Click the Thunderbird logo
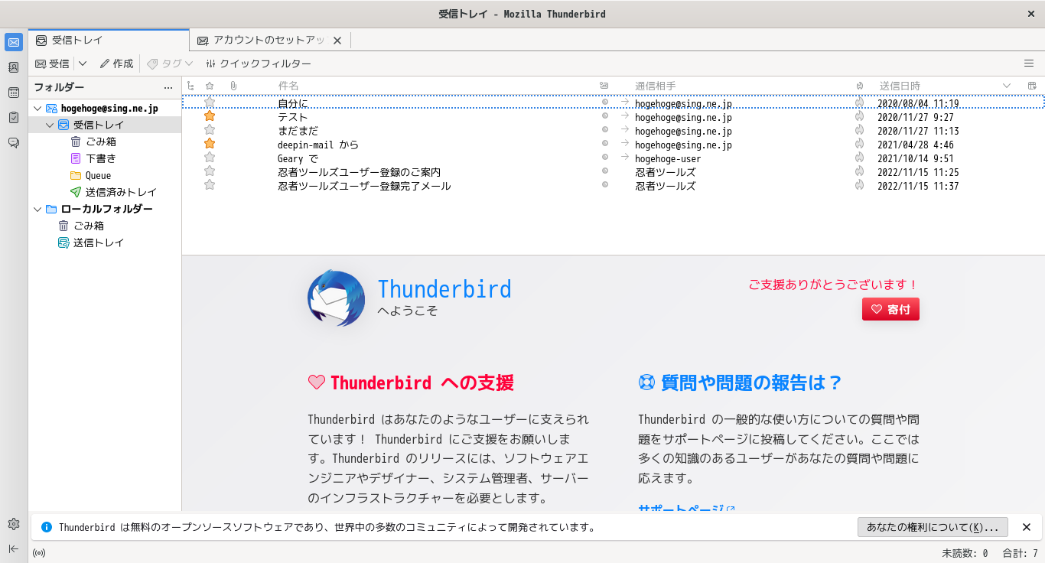Image resolution: width=1045 pixels, height=563 pixels. pos(336,298)
